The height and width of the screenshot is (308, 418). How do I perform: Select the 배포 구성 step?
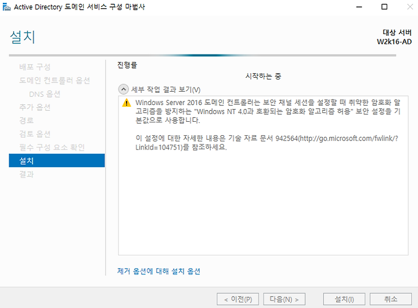pyautogui.click(x=35, y=67)
